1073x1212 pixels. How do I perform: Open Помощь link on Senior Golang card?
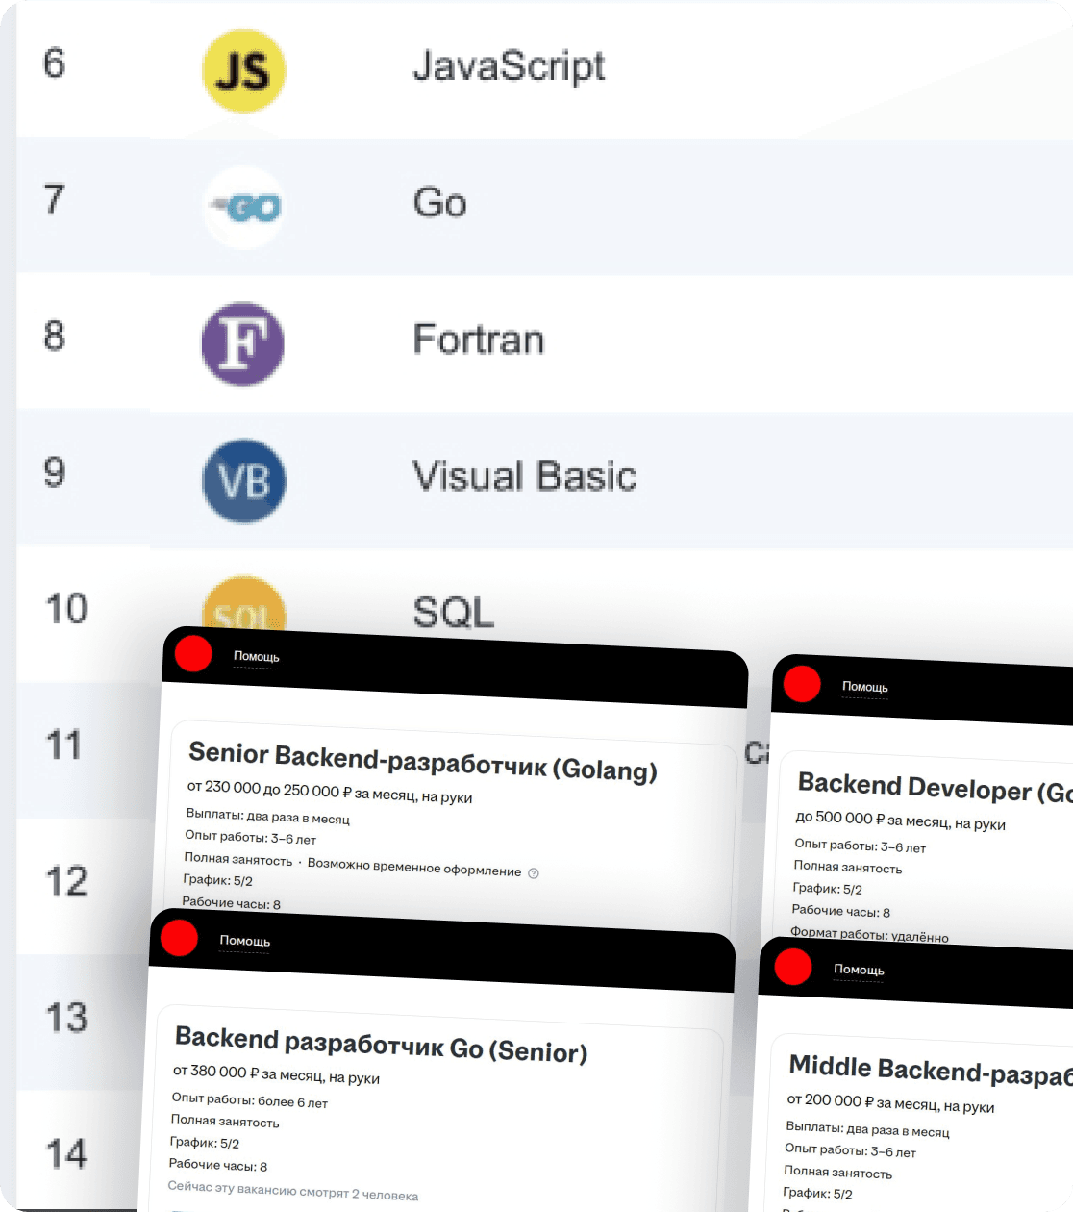point(256,657)
